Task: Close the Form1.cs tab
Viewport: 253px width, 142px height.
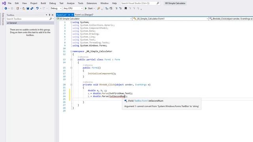Action: tap(72, 15)
